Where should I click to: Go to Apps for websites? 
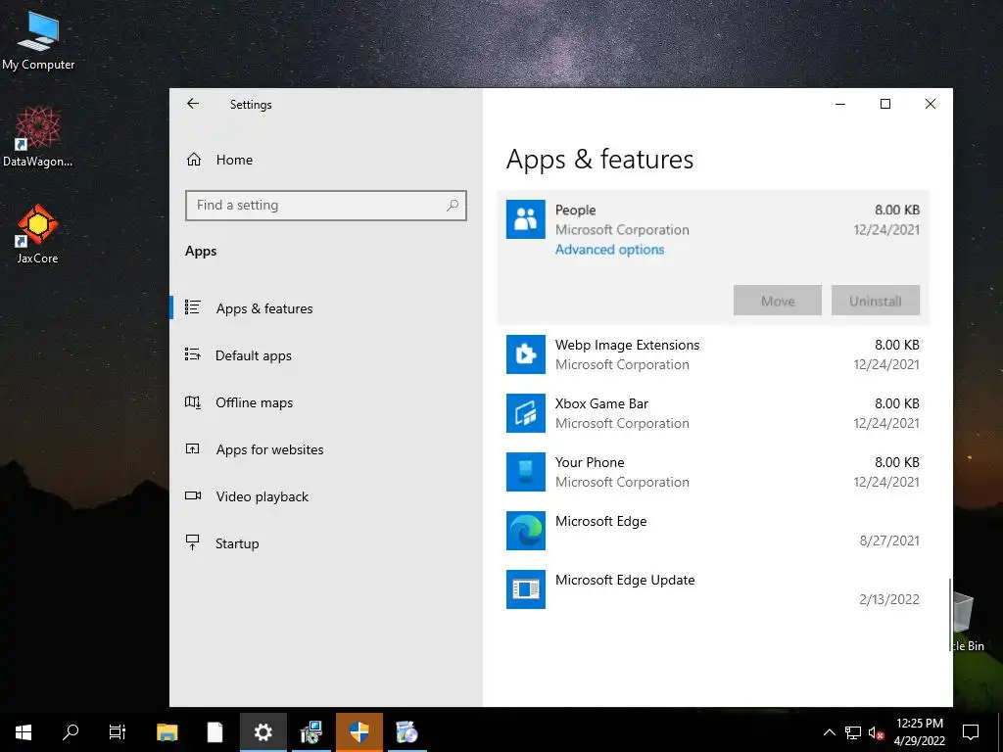[326, 448]
